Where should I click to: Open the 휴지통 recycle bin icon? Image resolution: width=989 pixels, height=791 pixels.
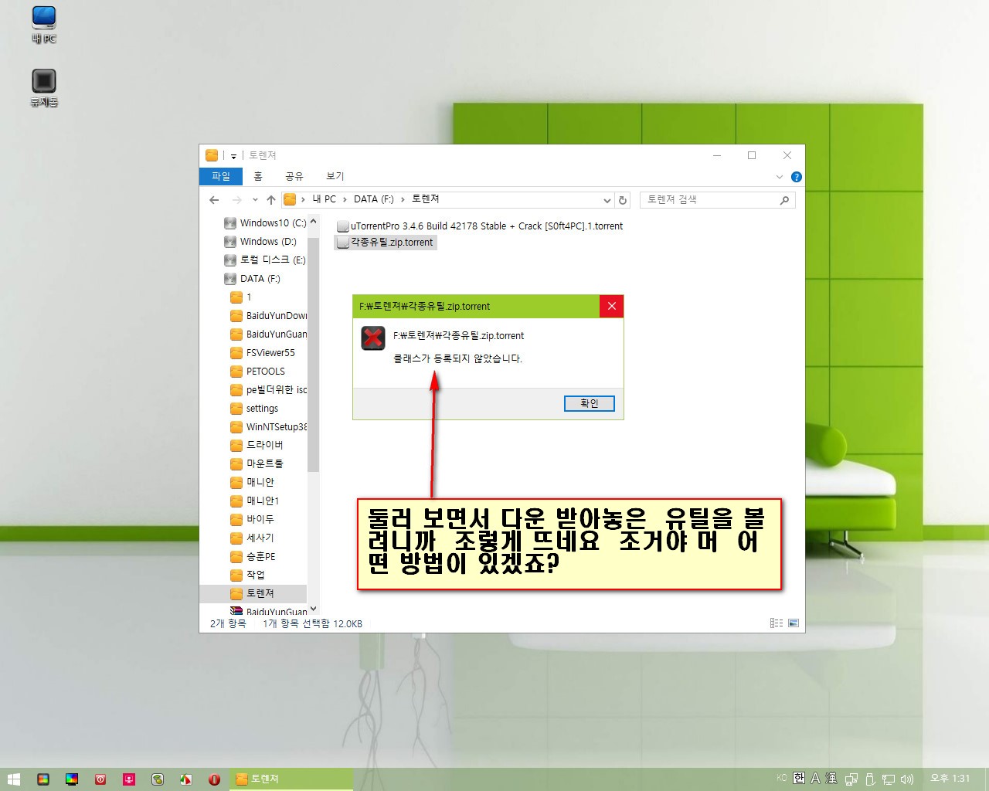[44, 87]
